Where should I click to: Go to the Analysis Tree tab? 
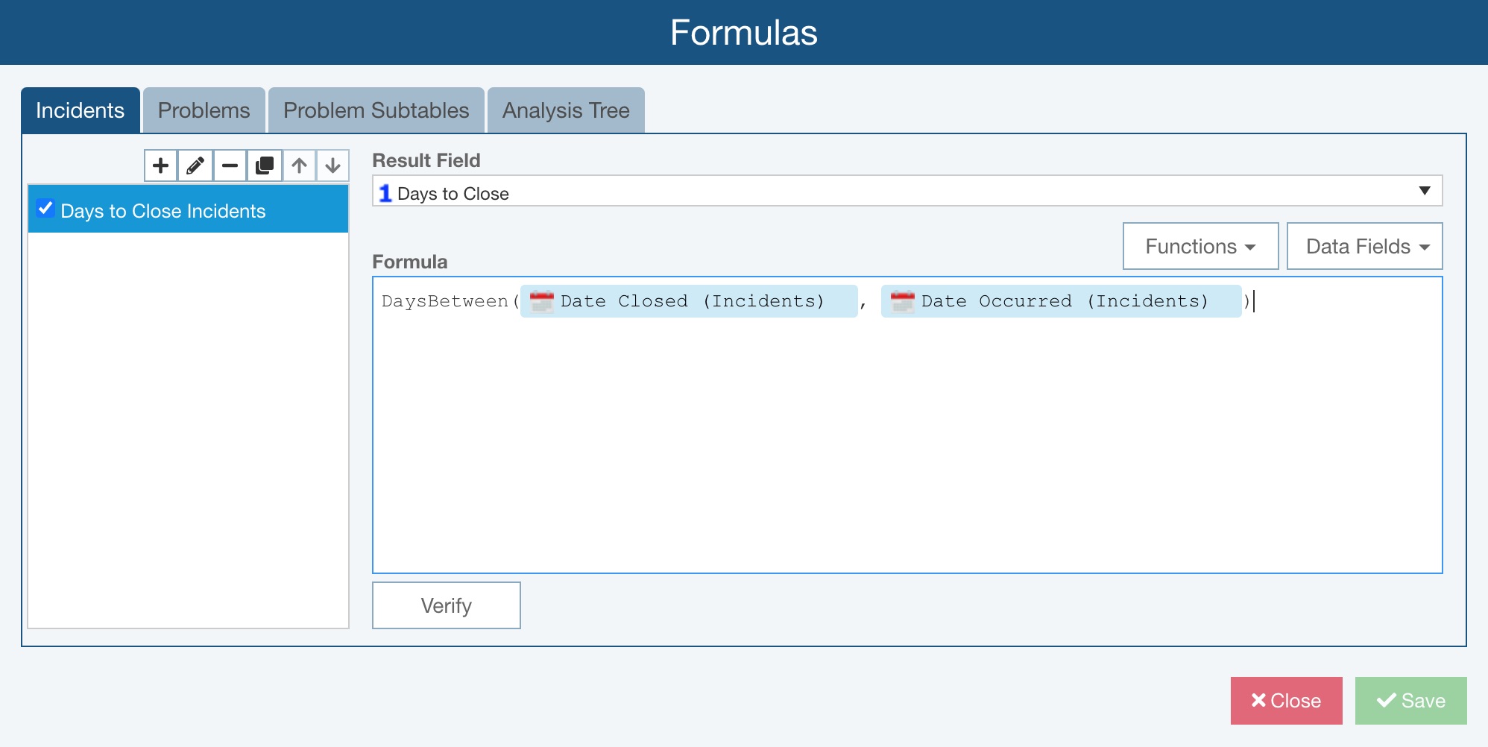(565, 110)
